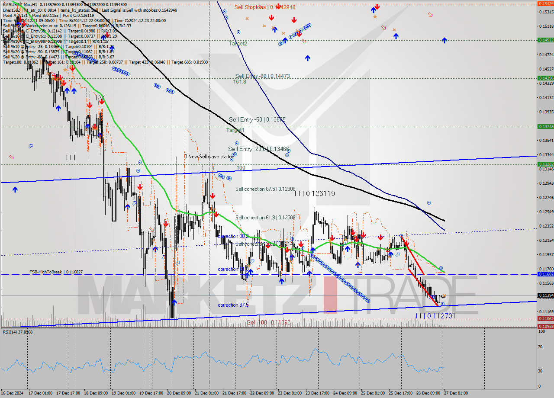
Task: Select the black 0.11394 current price tag
Action: (545, 295)
